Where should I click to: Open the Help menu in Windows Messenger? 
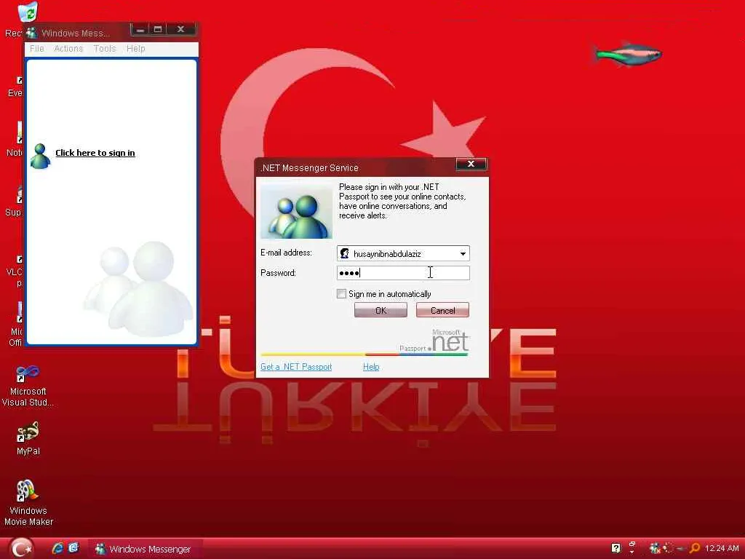pos(136,49)
